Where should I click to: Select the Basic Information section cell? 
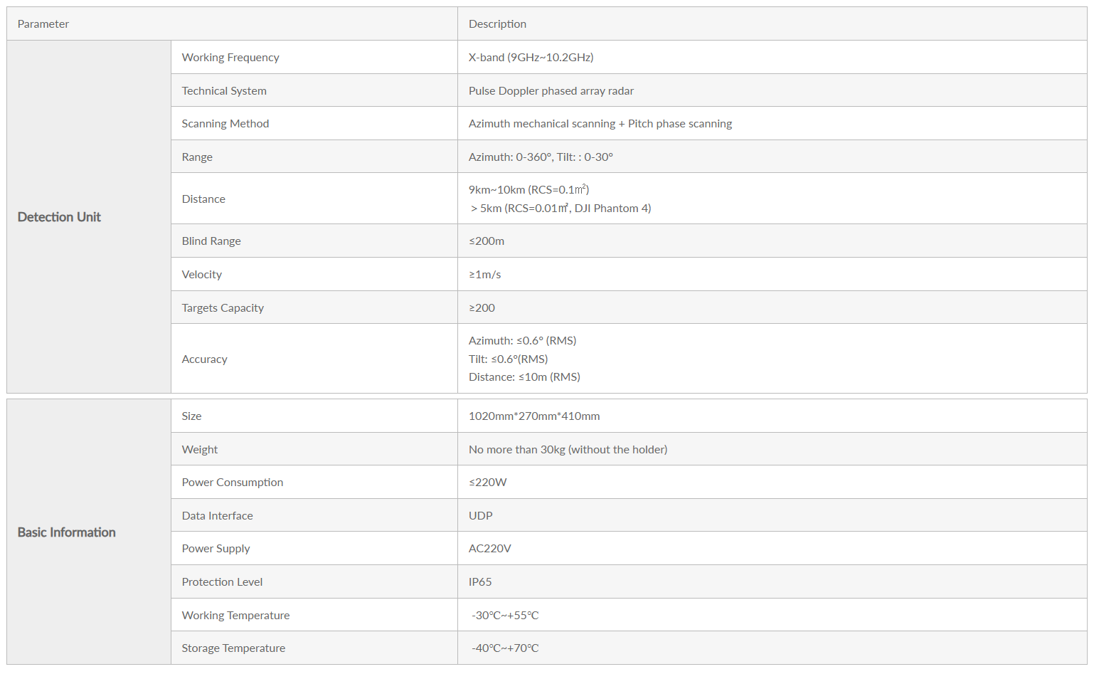89,532
